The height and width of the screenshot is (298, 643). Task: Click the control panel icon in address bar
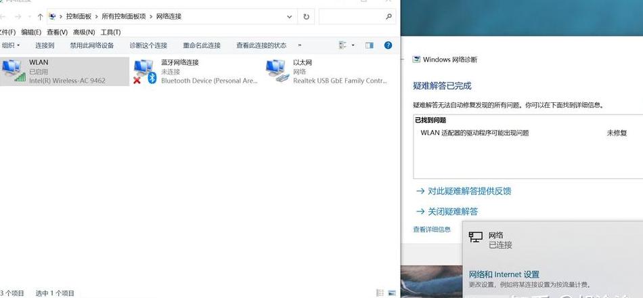click(52, 16)
